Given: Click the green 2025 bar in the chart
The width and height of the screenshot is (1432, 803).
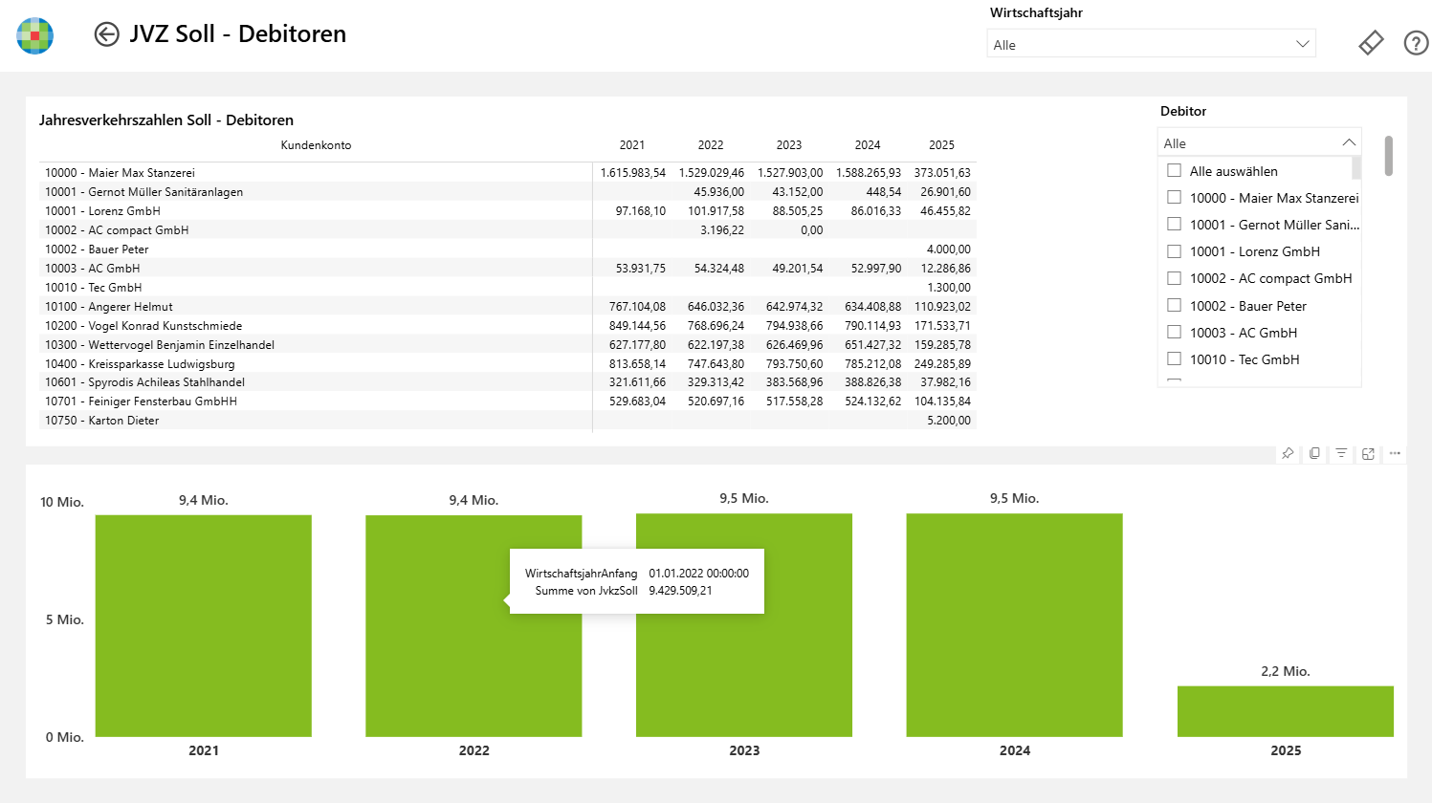Looking at the screenshot, I should [1285, 711].
